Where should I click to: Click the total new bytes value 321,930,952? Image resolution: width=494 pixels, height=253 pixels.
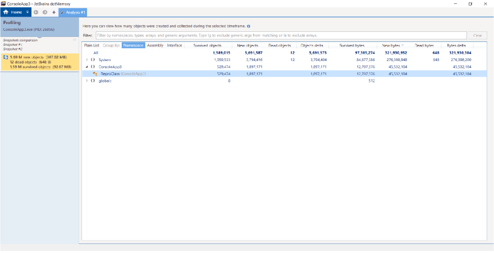(x=396, y=53)
